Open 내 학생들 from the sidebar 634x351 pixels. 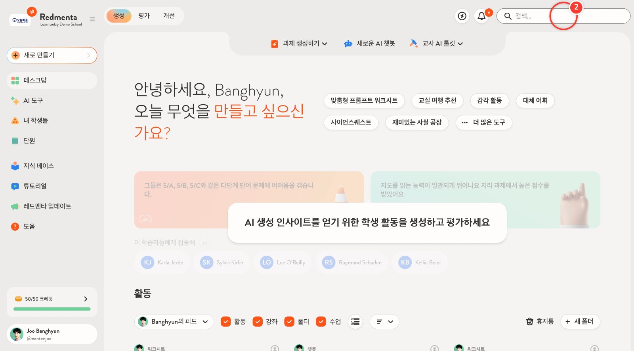click(52, 121)
